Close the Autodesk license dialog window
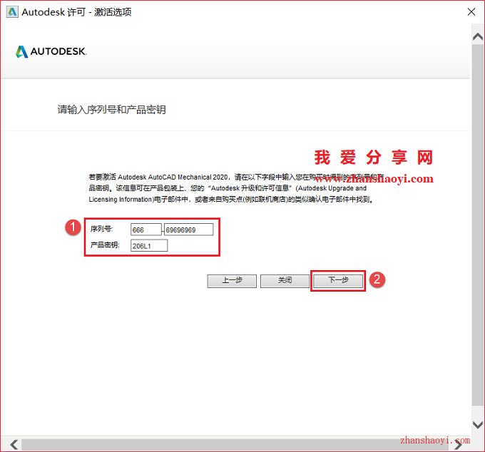 471,11
